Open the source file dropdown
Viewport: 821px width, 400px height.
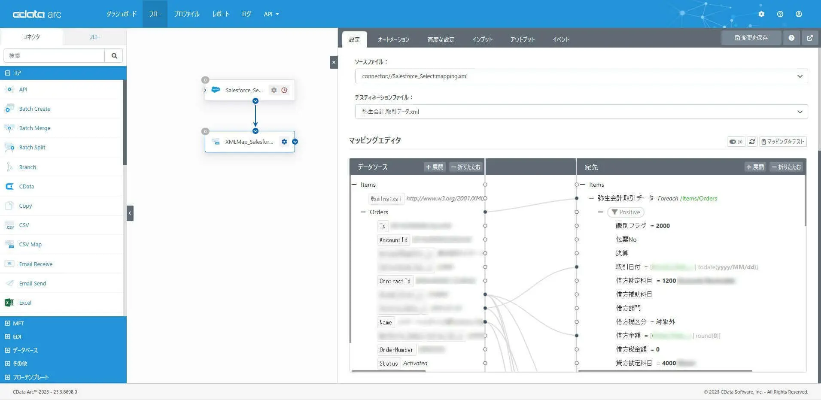click(x=581, y=76)
